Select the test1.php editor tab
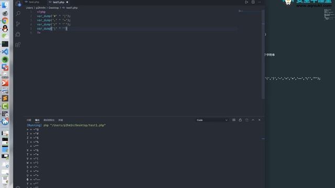This screenshot has width=335, height=188. coord(58,2)
